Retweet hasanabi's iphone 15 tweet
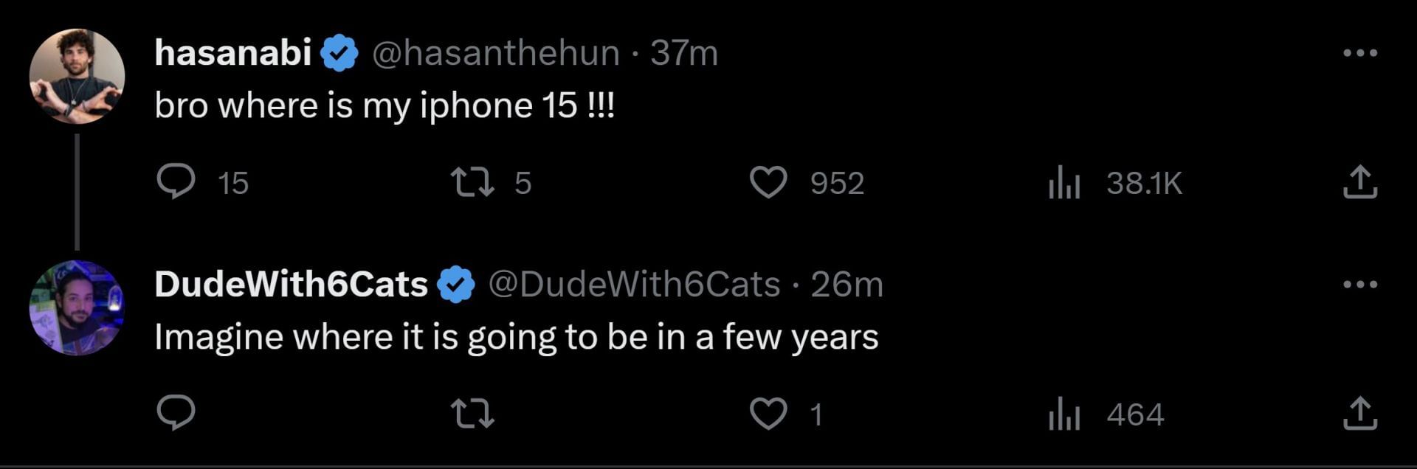 (472, 182)
